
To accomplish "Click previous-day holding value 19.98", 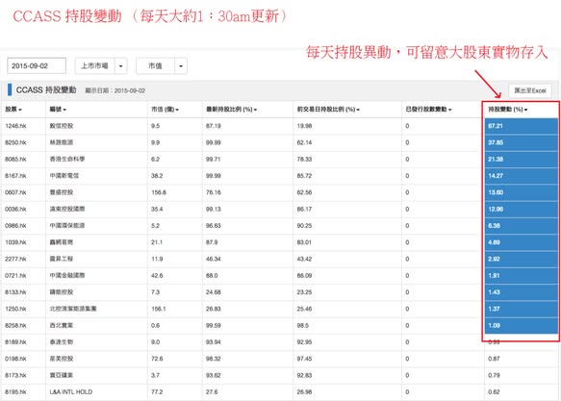I will [304, 126].
